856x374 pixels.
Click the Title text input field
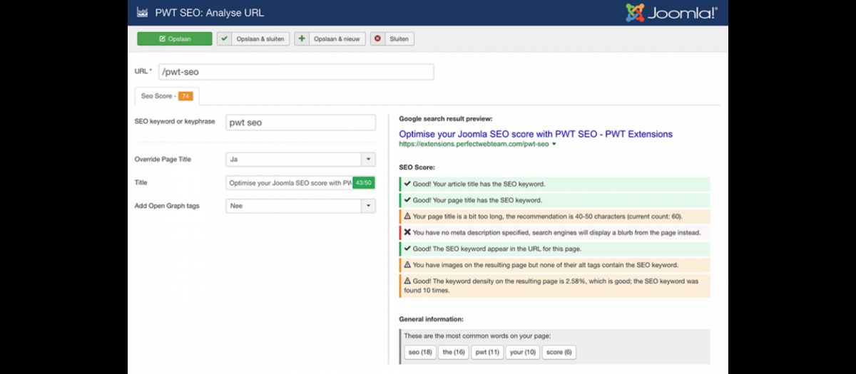(x=289, y=183)
